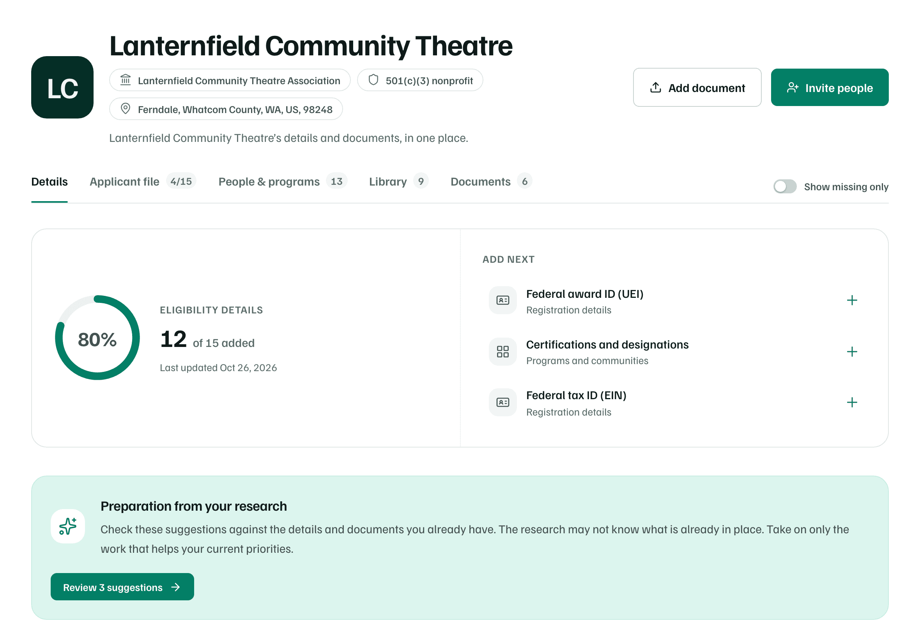Click the grid icon for Certifications and designations

click(502, 352)
